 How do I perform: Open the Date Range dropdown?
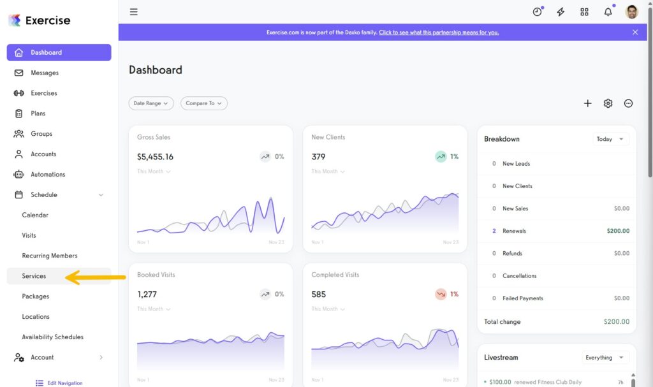pos(150,103)
